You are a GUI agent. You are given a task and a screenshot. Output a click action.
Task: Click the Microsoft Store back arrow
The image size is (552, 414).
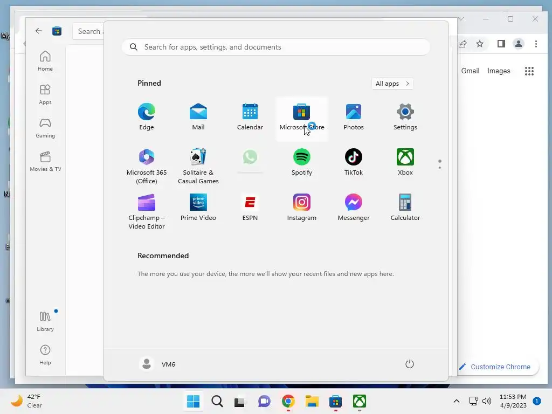coord(39,31)
